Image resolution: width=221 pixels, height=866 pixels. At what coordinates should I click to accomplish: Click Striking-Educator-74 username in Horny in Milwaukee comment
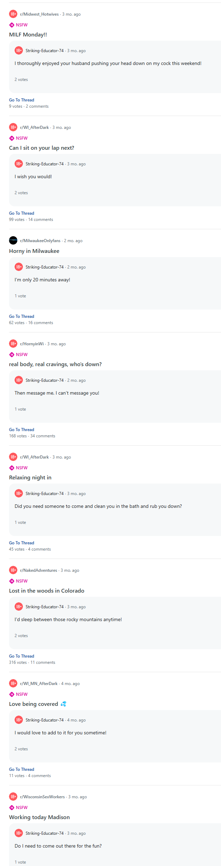[x=44, y=267]
